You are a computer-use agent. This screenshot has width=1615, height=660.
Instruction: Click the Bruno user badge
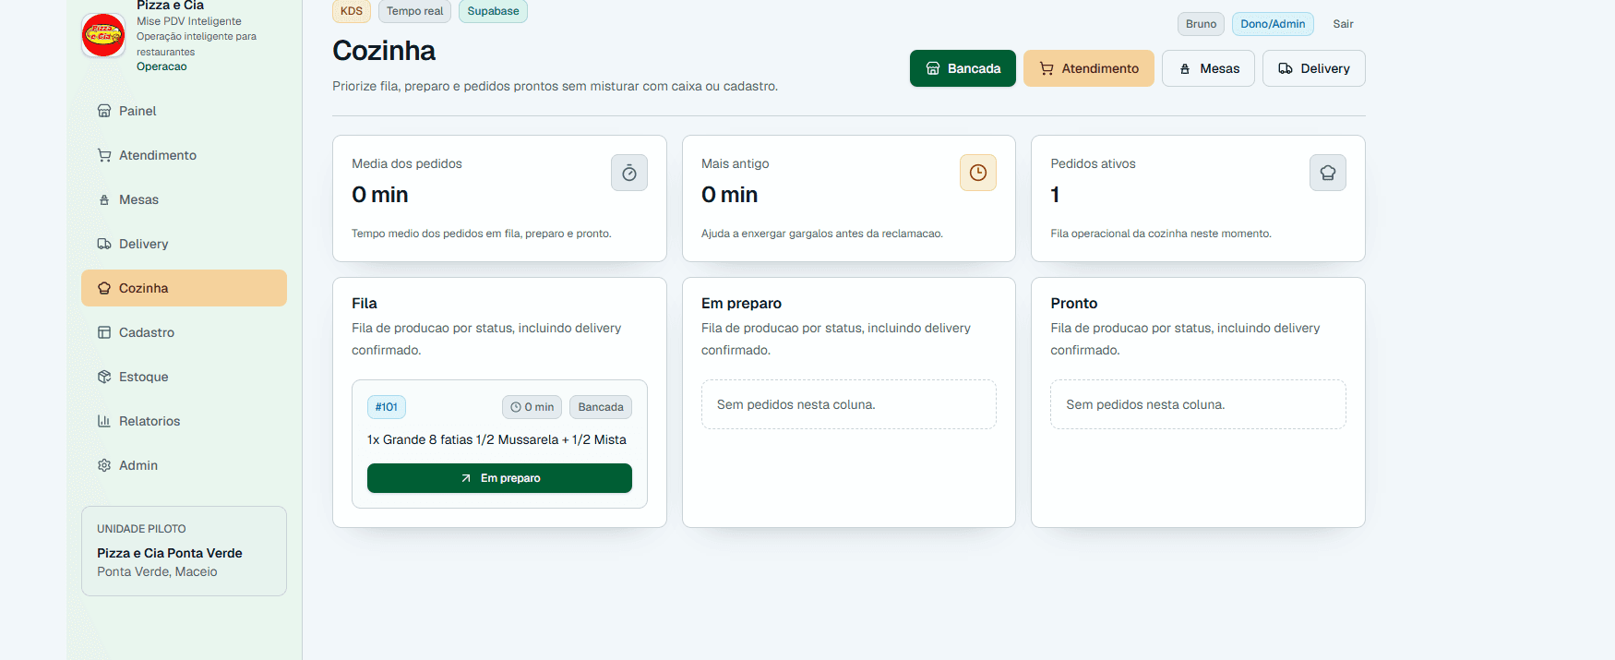1201,24
